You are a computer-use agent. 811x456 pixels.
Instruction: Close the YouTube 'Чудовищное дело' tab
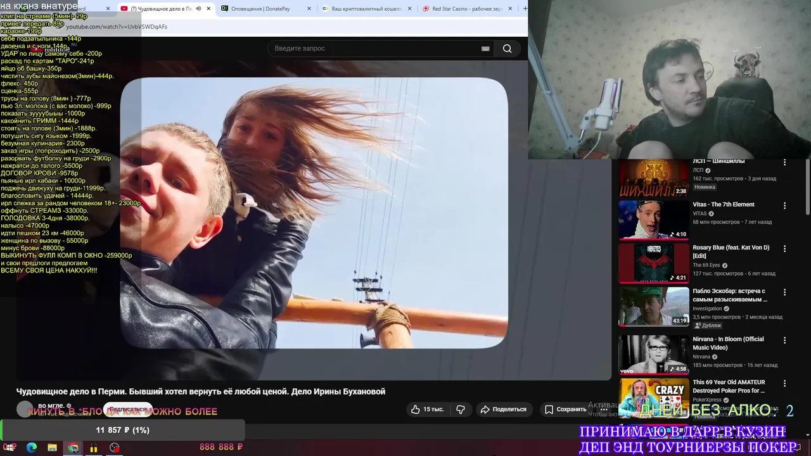[x=208, y=9]
